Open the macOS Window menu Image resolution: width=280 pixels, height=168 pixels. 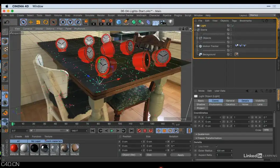pos(38,6)
